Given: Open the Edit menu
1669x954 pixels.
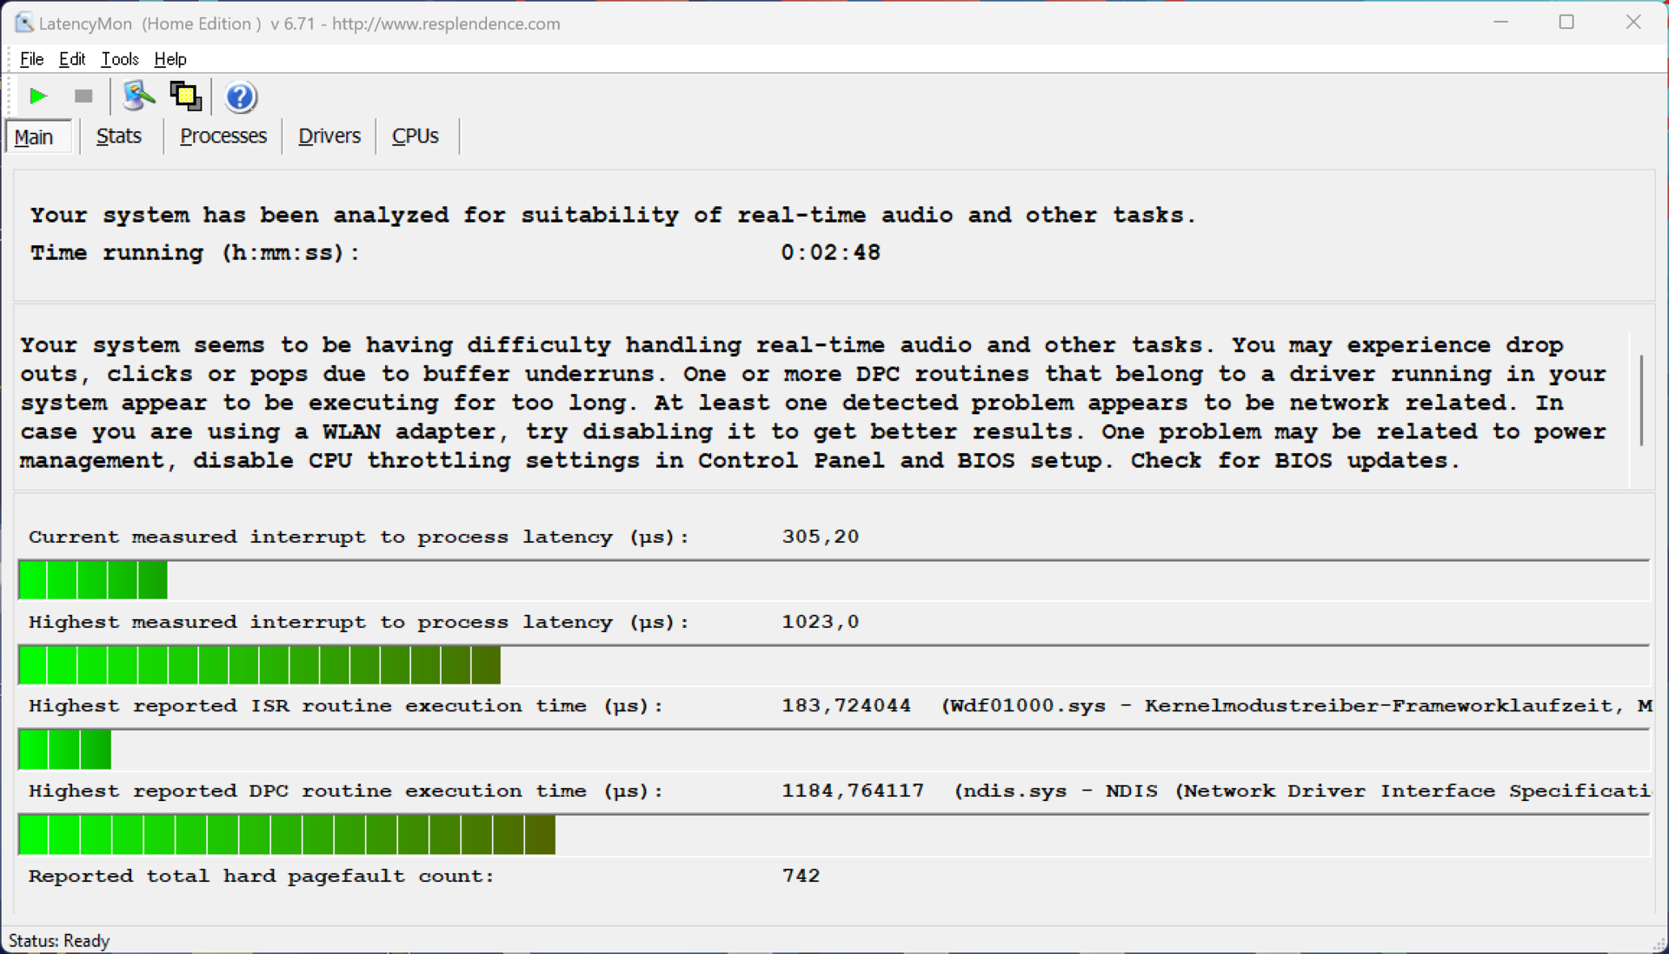Looking at the screenshot, I should [72, 59].
